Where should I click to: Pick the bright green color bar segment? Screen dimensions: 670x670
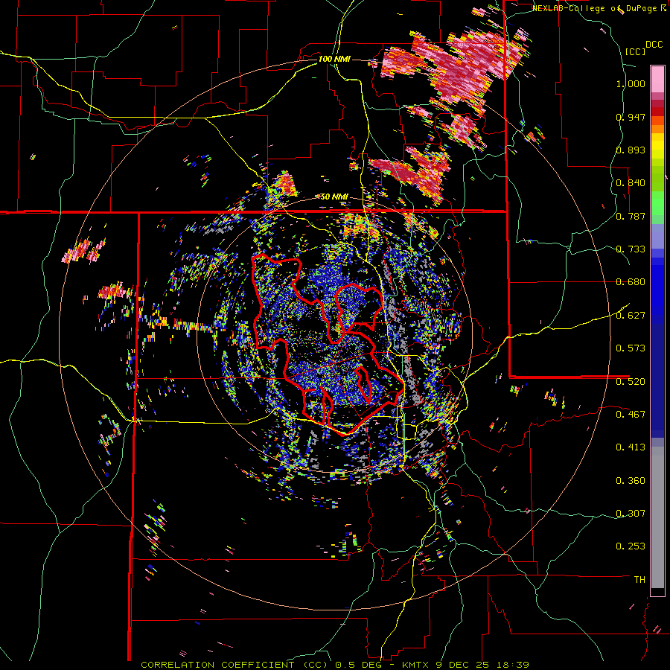(x=657, y=202)
